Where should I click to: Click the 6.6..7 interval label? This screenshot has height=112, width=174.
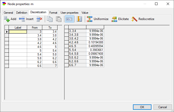point(78,65)
